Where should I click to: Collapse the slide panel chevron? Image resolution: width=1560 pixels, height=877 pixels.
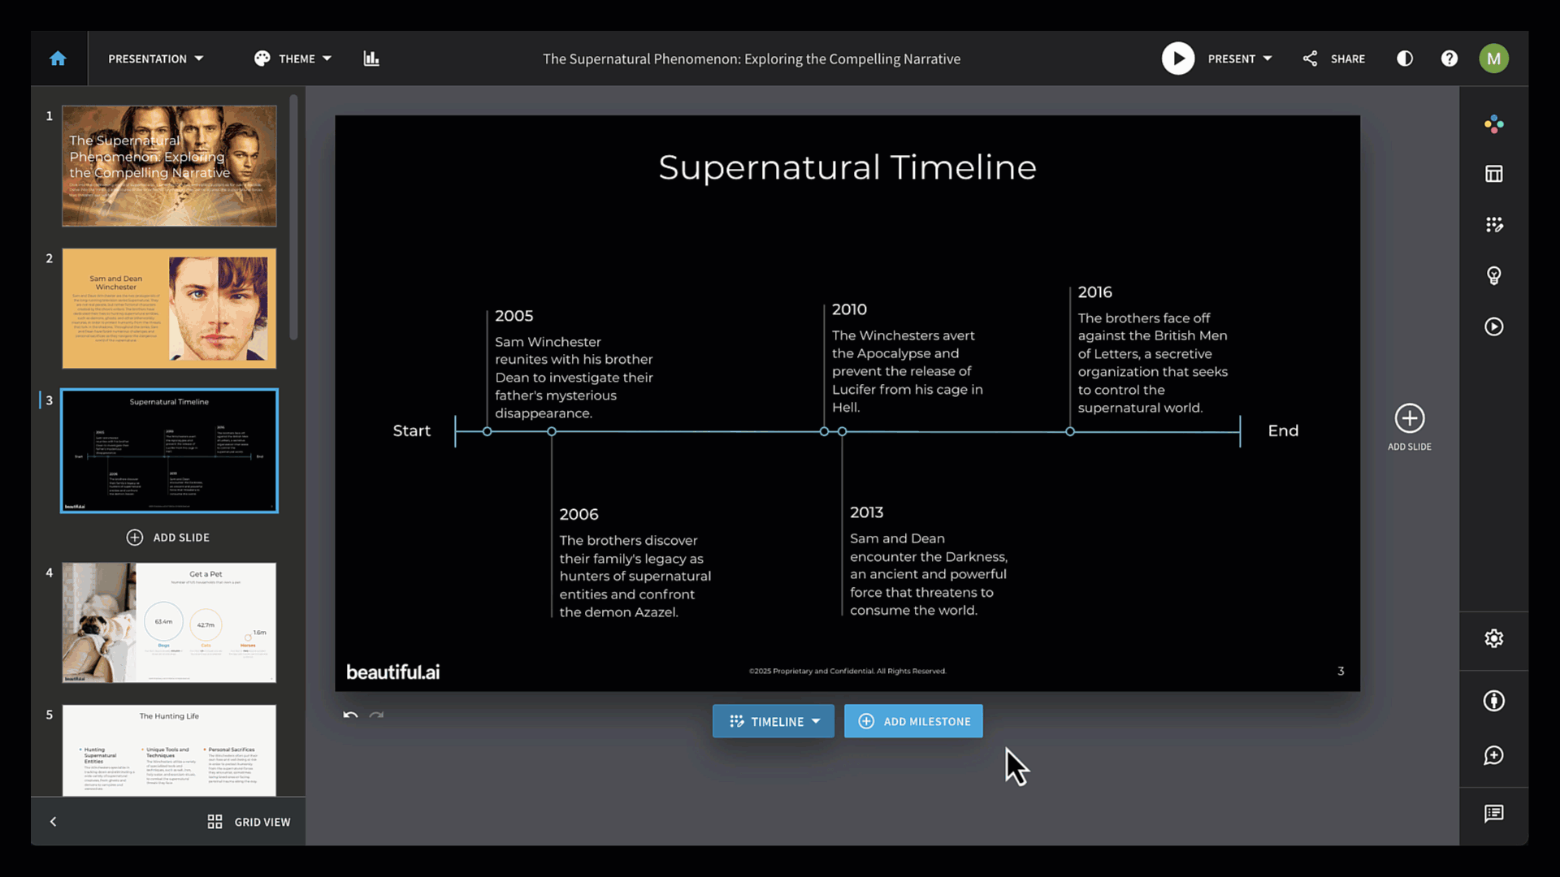(53, 822)
